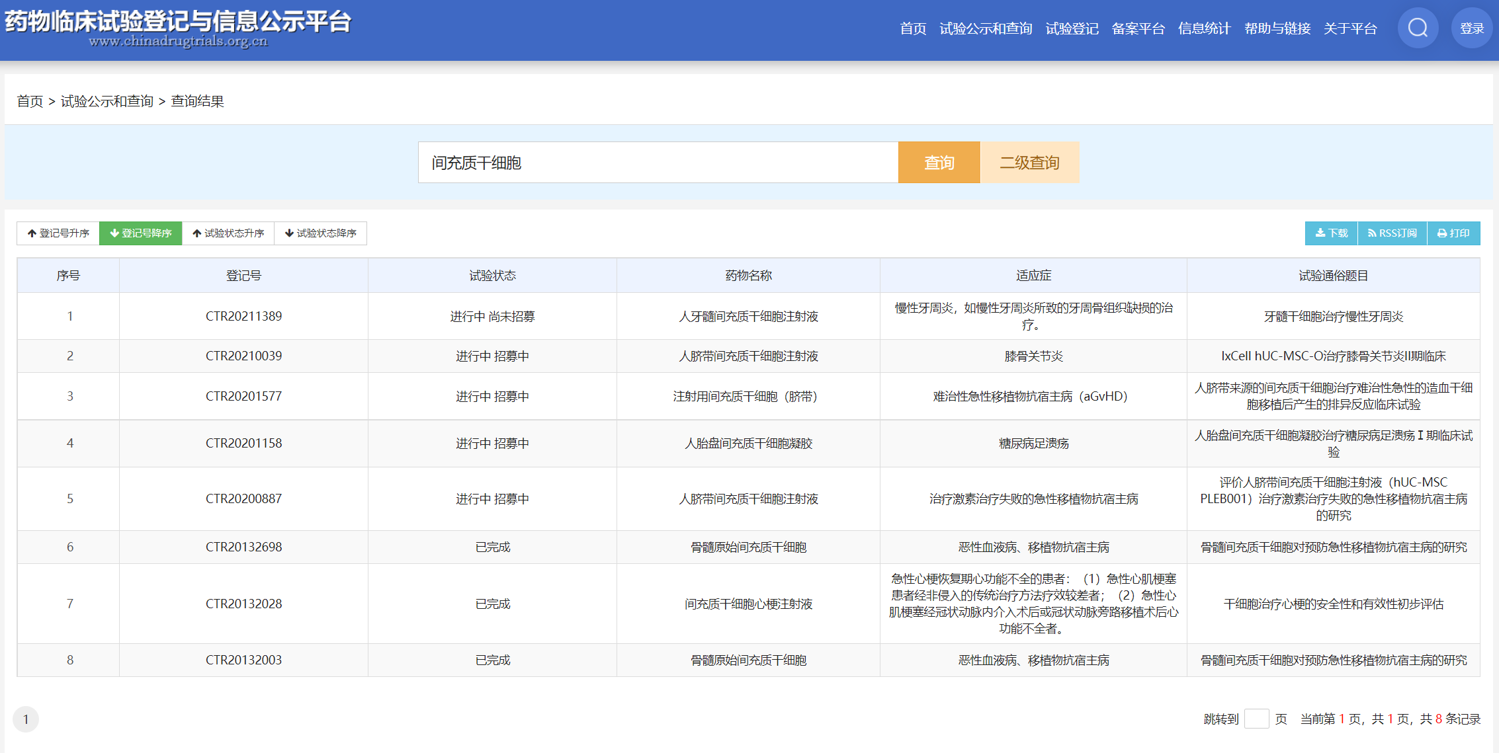Click title IxCell hUC-MSC-O治疗膝骨关节炎II期临床
Screen dimensions: 1499x753
[x=1334, y=356]
